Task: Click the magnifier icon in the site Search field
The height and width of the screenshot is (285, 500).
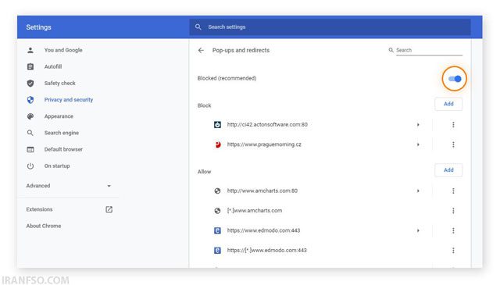Action: pos(391,50)
